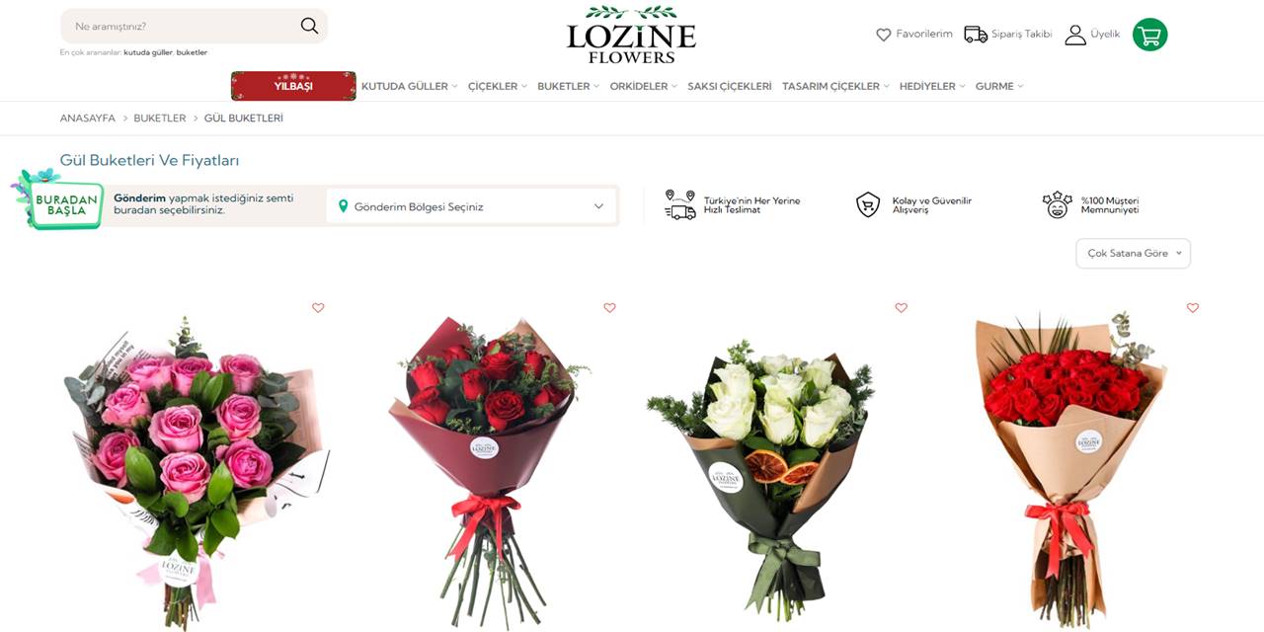Click the Buketler breadcrumb link
The width and height of the screenshot is (1264, 632).
[x=160, y=118]
